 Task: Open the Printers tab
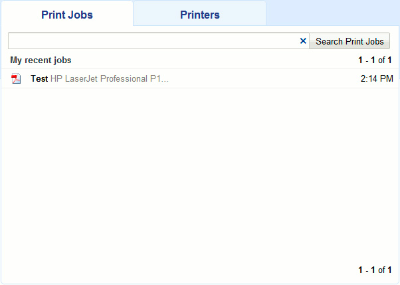[199, 15]
